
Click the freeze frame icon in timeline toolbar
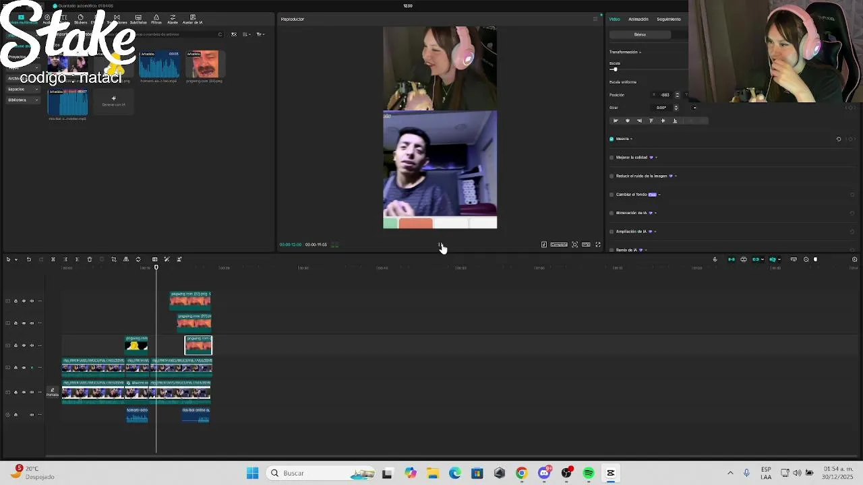154,259
